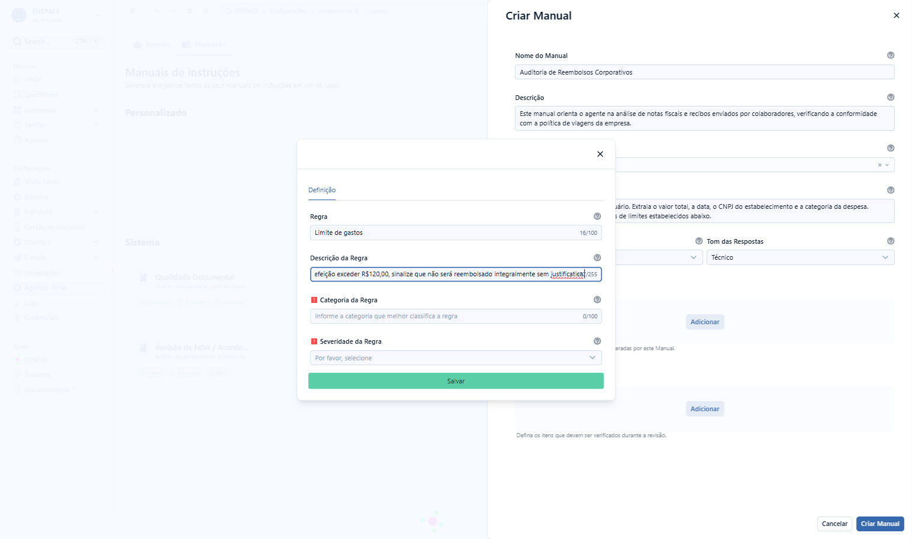Open help icon at Tom das Respostas row end
Image resolution: width=912 pixels, height=539 pixels.
coord(891,241)
